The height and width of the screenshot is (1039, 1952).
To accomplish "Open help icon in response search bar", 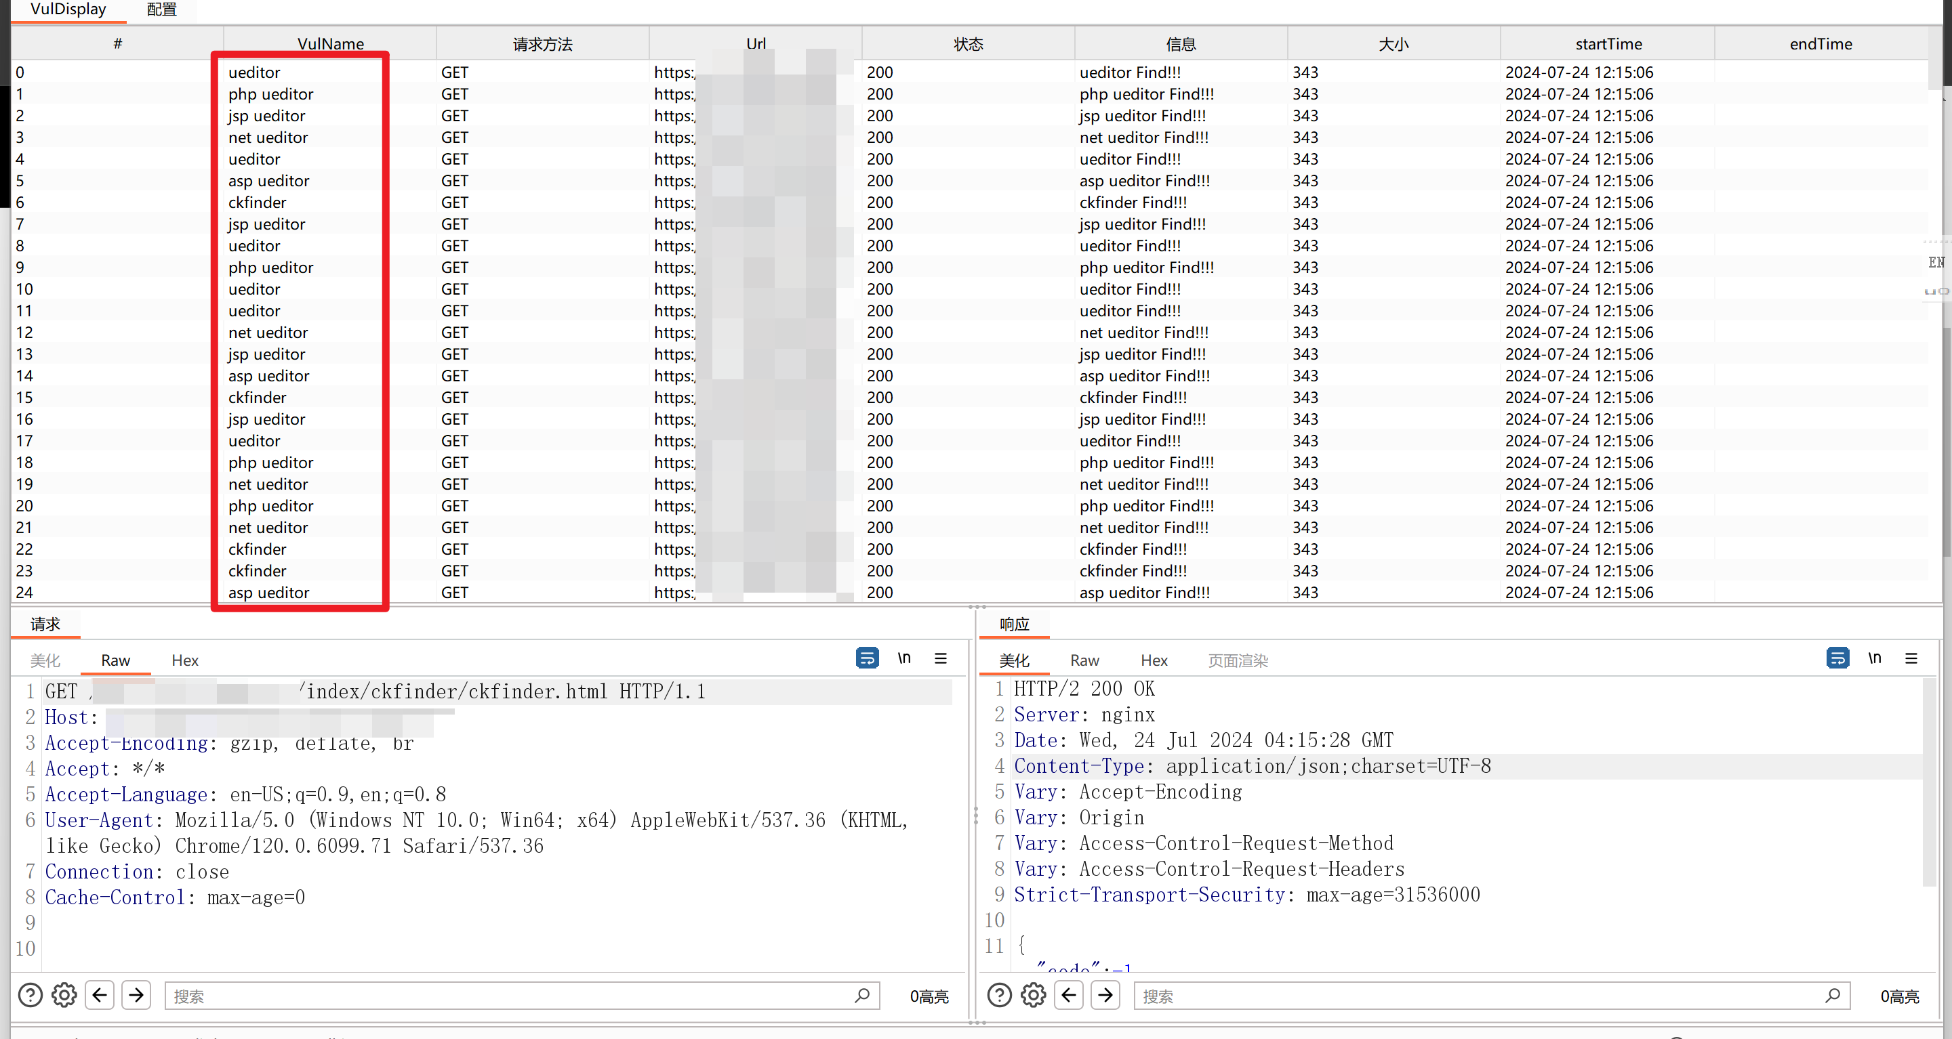I will coord(1000,995).
